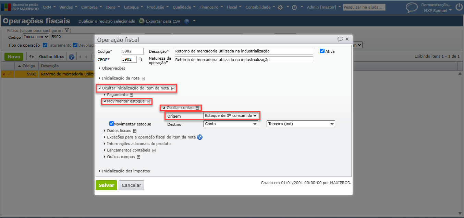The height and width of the screenshot is (218, 464).
Task: Open the Vendas menu
Action: 68,7
